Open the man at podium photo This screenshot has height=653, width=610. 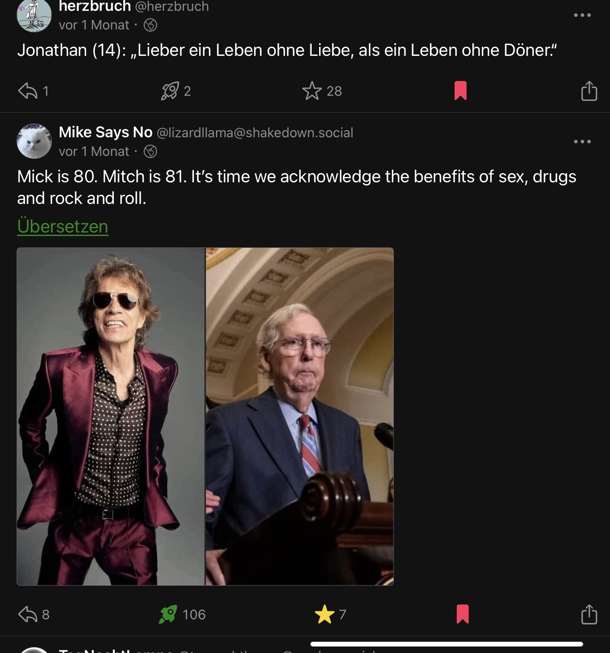point(300,416)
